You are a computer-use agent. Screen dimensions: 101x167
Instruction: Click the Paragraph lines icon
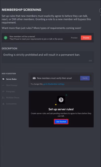3,91
